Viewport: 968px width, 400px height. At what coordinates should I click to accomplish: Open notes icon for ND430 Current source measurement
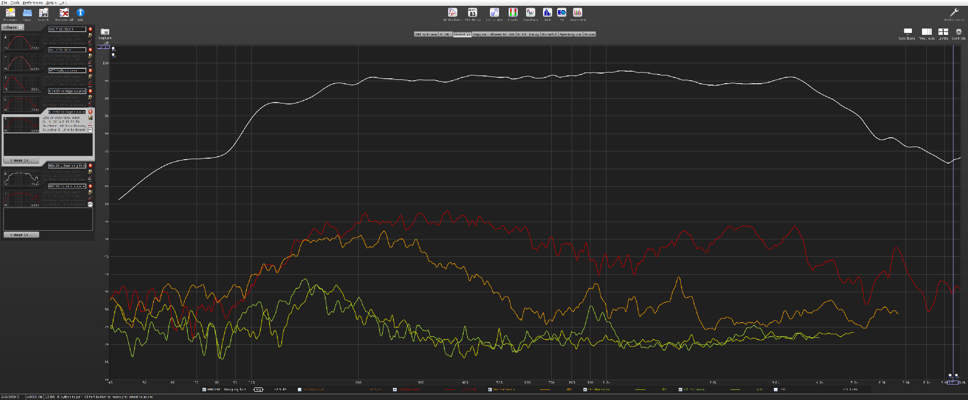(90, 192)
